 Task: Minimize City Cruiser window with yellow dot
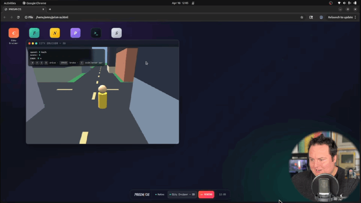[33, 43]
